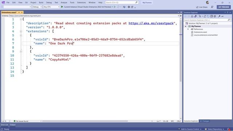
Task: Switch to Git Changes tab
Action: point(204,121)
